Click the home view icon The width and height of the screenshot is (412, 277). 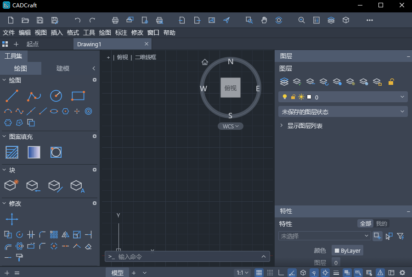pyautogui.click(x=205, y=62)
